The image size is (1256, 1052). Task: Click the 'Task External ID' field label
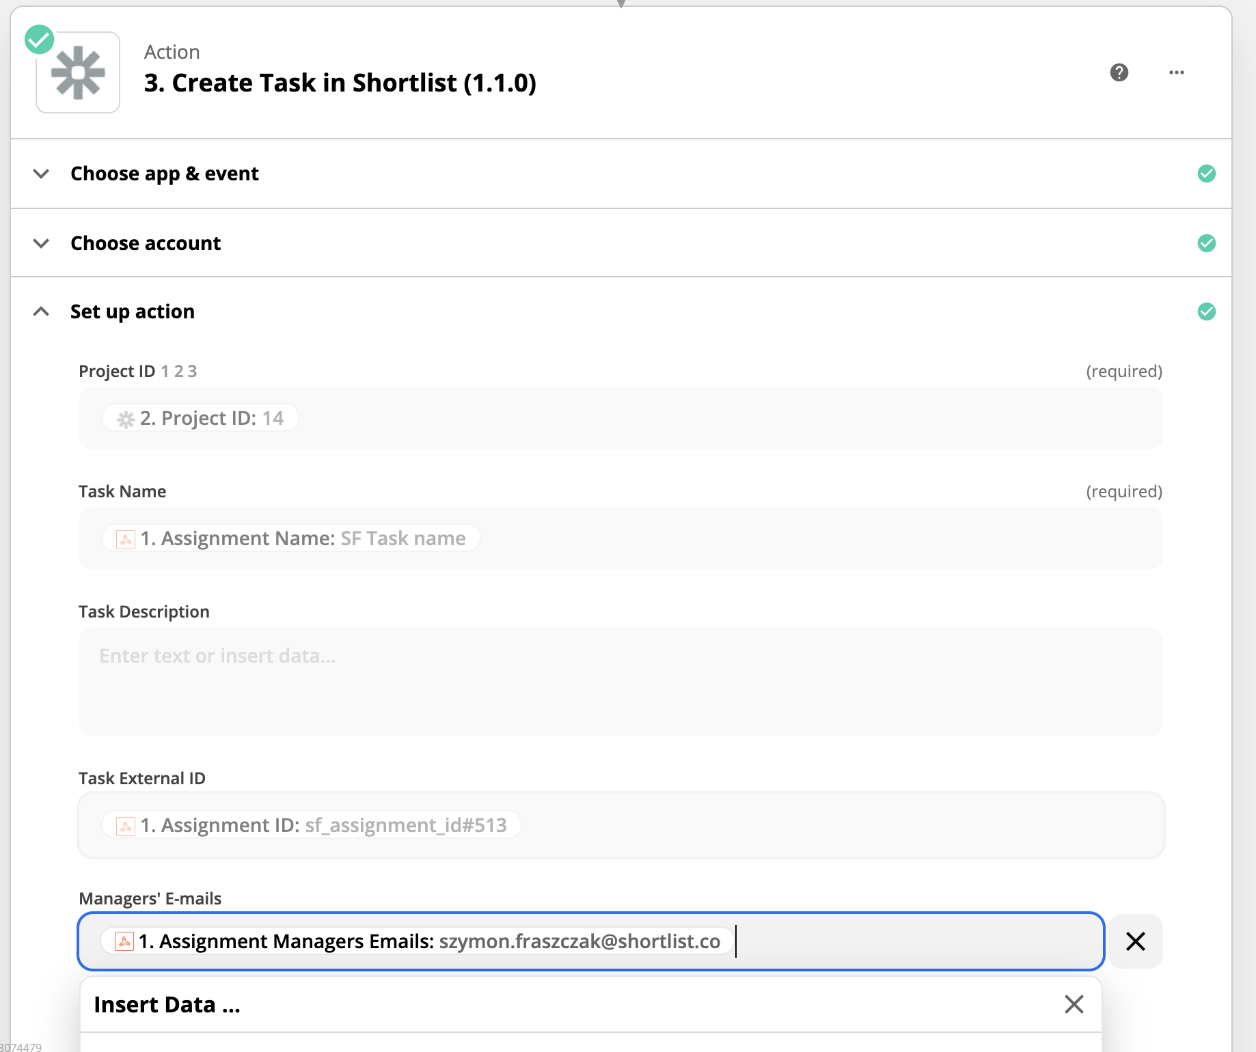tap(142, 778)
